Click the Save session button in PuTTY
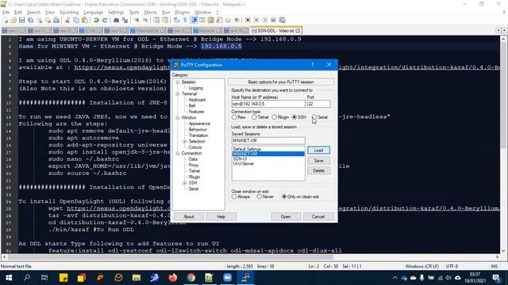The width and height of the screenshot is (508, 285). (318, 161)
